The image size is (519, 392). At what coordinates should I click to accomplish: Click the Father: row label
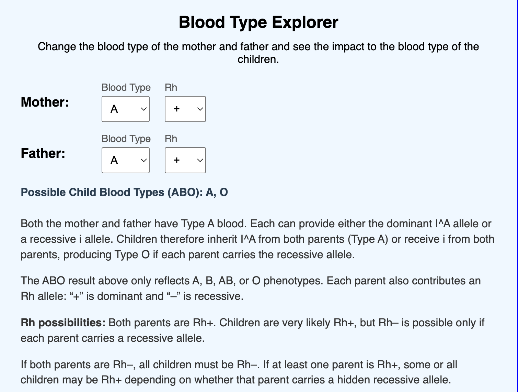pos(43,153)
